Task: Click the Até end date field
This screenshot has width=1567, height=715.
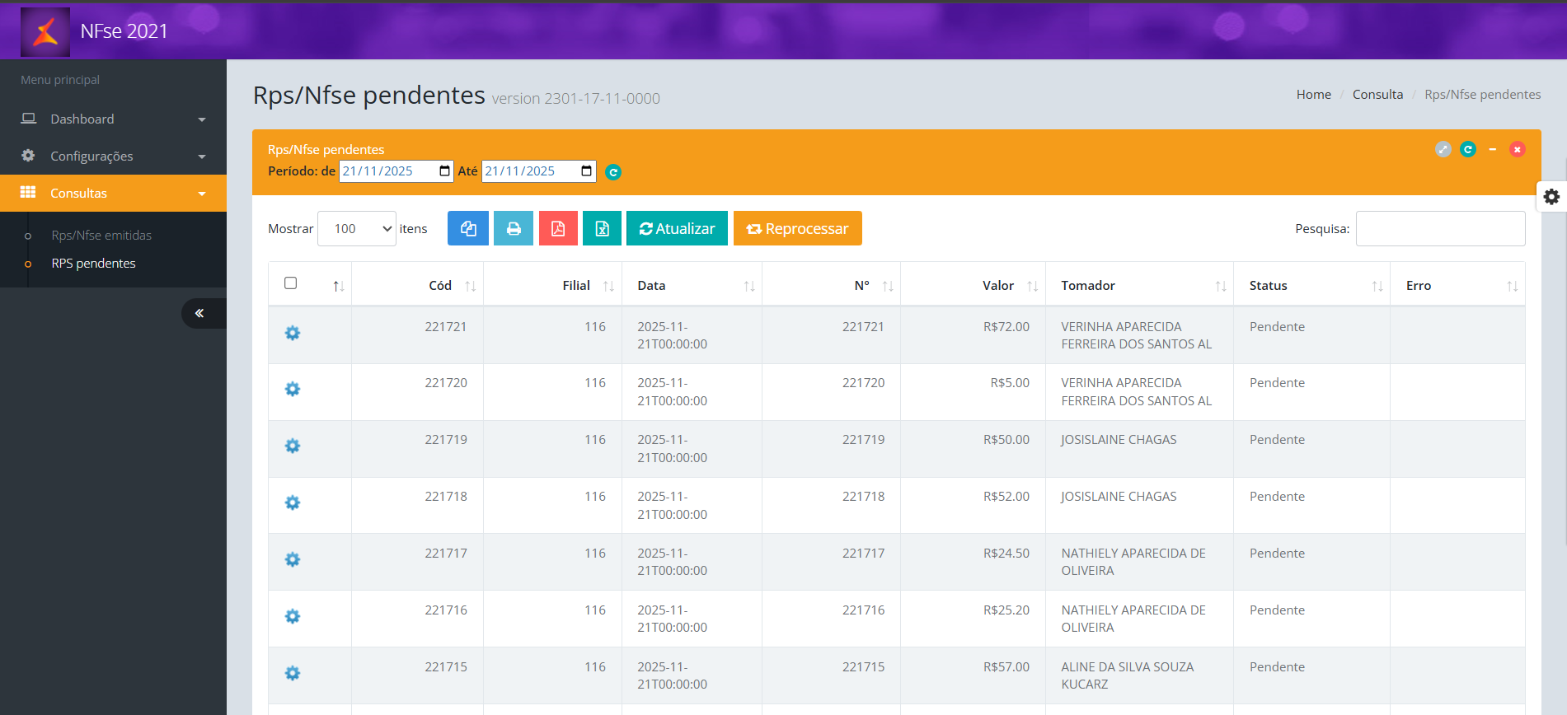Action: (x=539, y=171)
